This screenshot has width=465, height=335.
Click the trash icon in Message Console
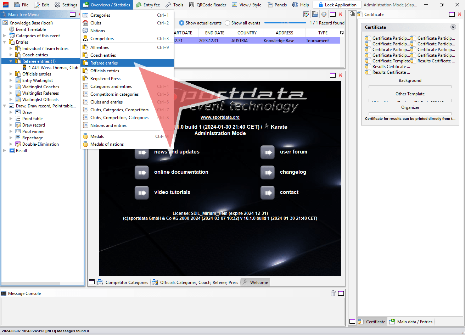pyautogui.click(x=333, y=293)
